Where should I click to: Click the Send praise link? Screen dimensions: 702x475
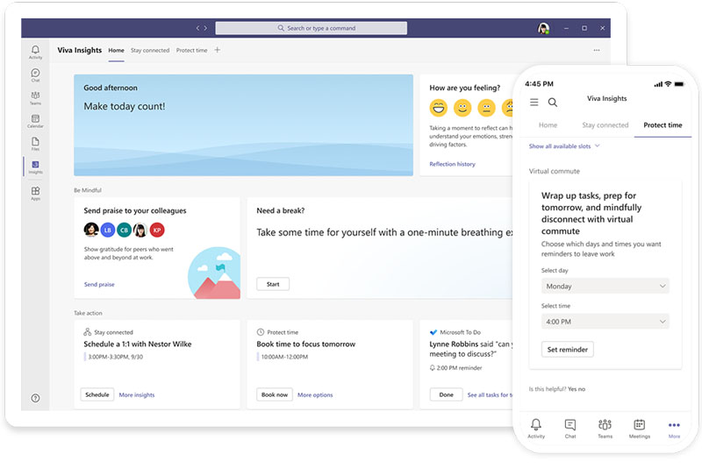[99, 285]
